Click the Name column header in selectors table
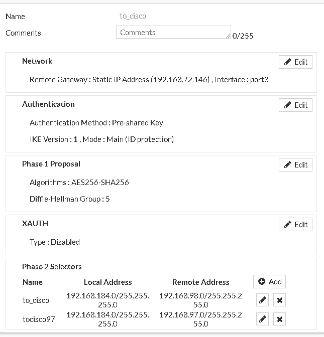The height and width of the screenshot is (337, 324). click(x=33, y=282)
